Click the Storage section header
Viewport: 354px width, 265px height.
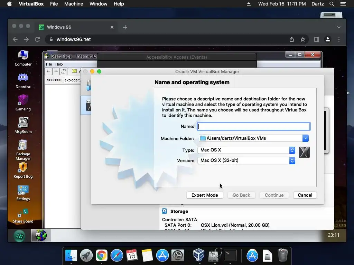tap(179, 212)
